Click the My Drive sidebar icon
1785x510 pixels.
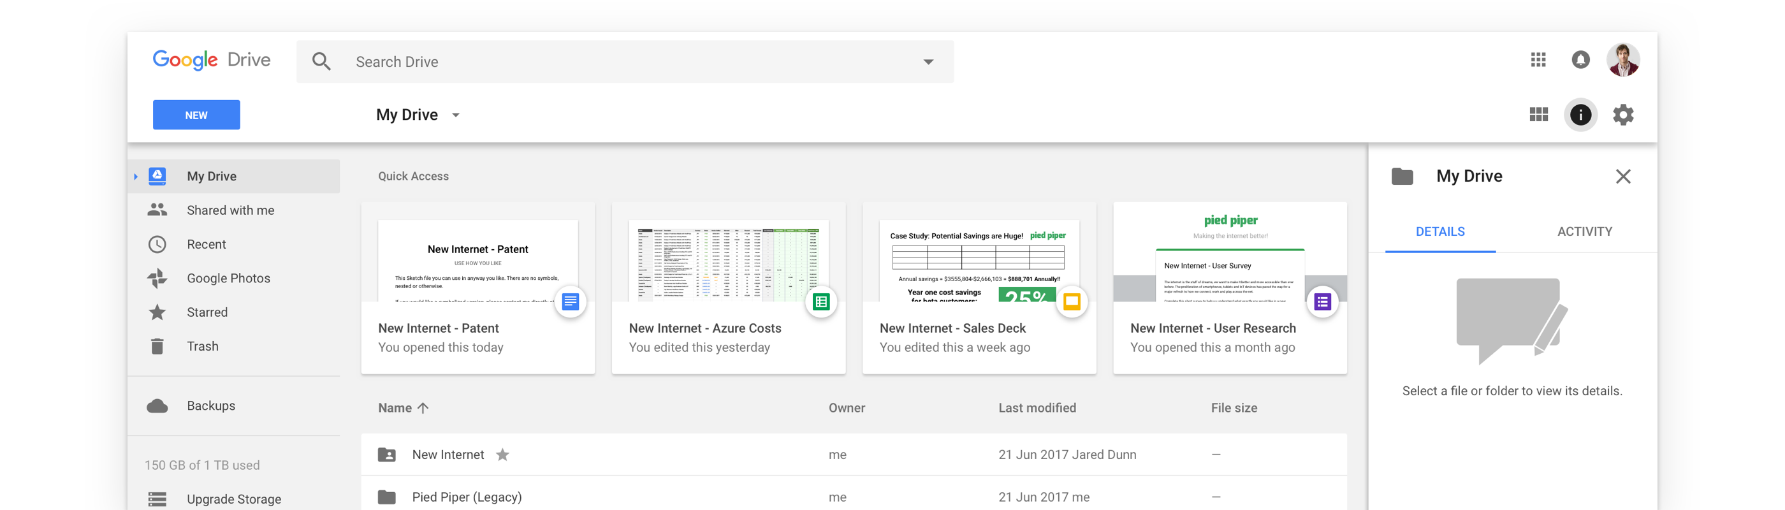point(157,176)
